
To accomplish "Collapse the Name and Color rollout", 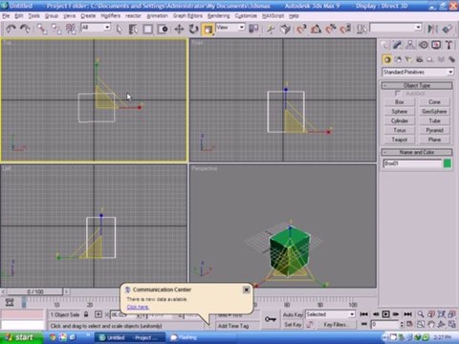I will (x=417, y=152).
